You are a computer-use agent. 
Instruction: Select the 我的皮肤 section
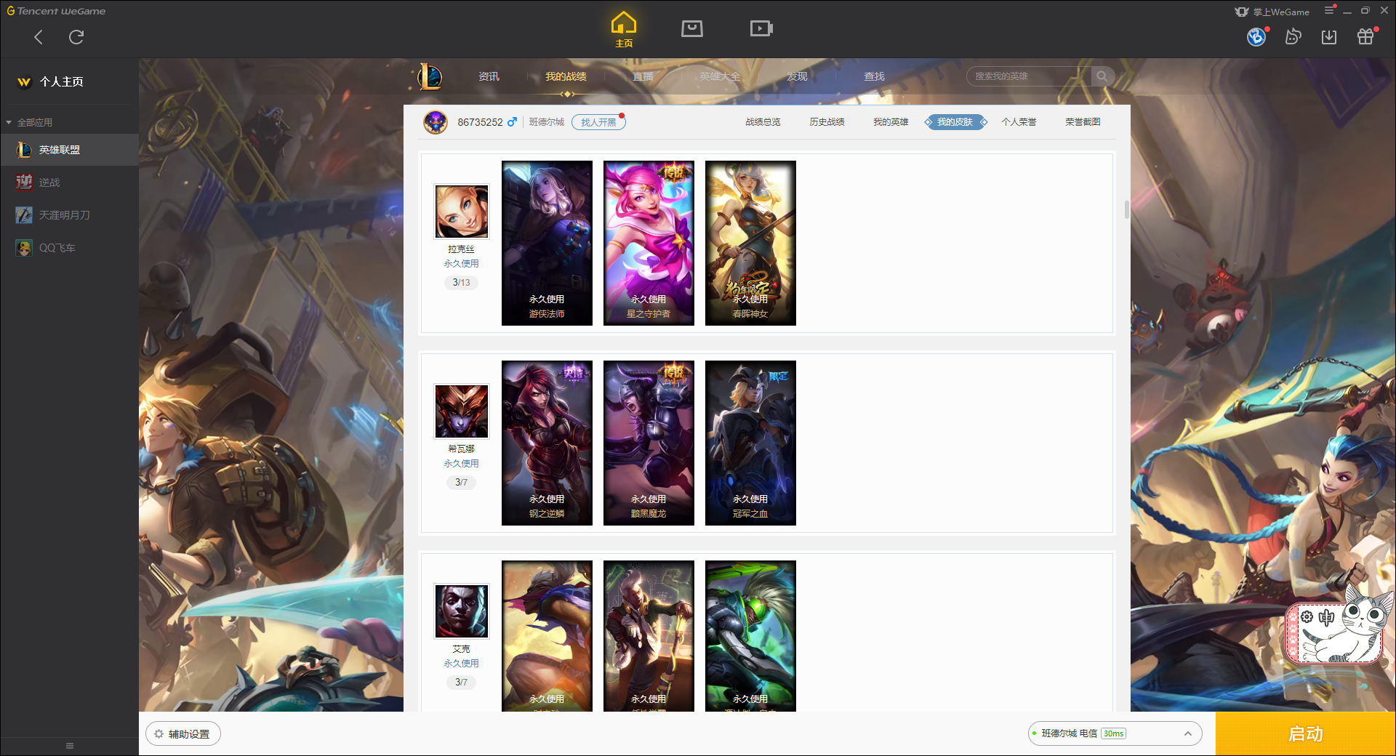955,122
